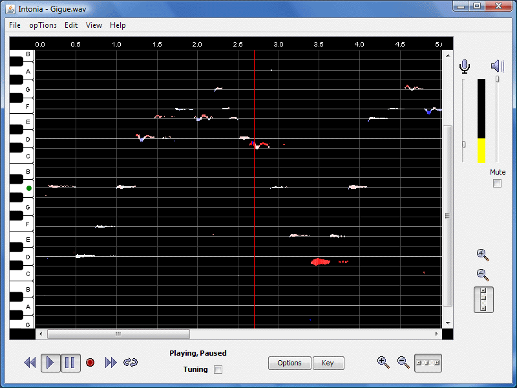Zoom out vertically with right-side magnifier minus
This screenshot has width=517, height=388.
(483, 274)
